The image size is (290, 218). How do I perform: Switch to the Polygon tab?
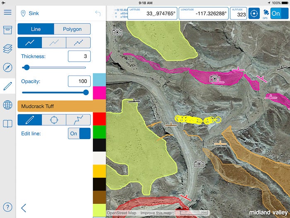coord(72,29)
